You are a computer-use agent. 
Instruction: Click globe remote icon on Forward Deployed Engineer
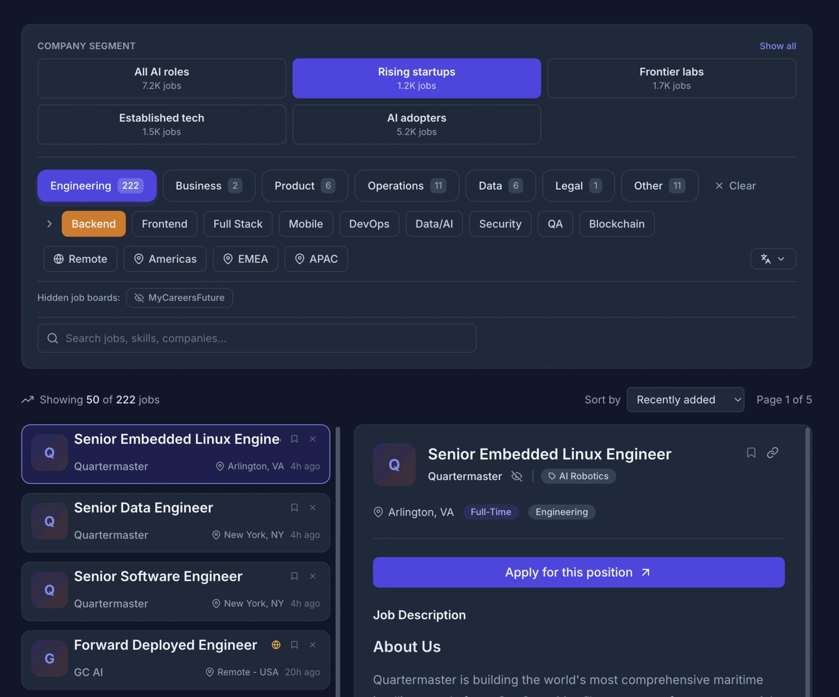coord(276,645)
